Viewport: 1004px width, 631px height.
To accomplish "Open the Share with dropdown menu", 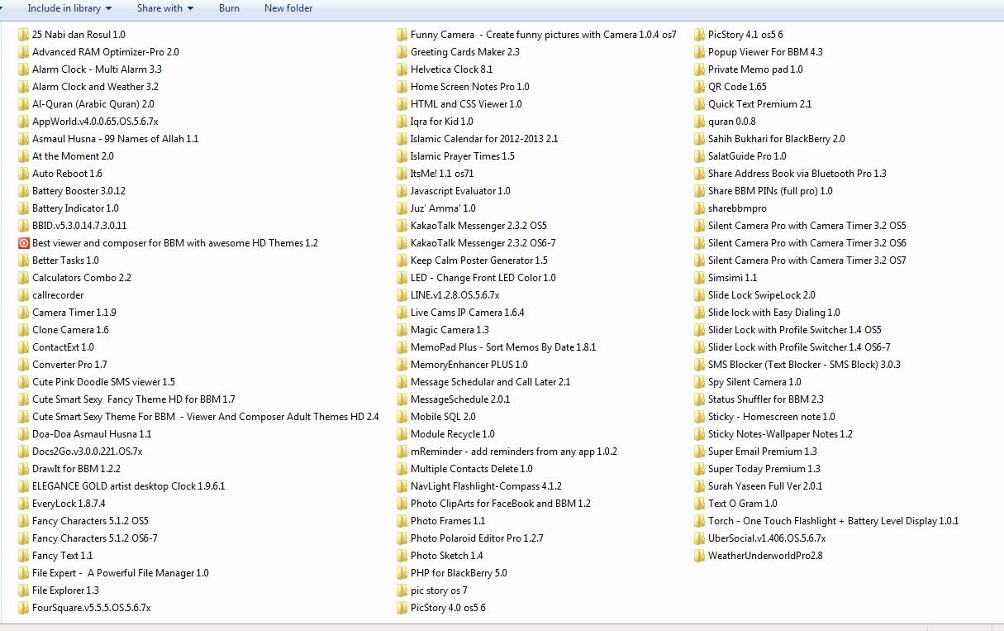I will 165,8.
